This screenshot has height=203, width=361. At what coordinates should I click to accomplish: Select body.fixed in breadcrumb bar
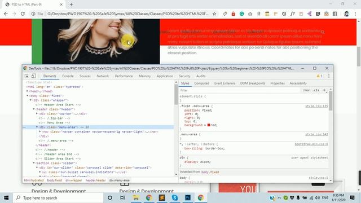pyautogui.click(x=55, y=180)
